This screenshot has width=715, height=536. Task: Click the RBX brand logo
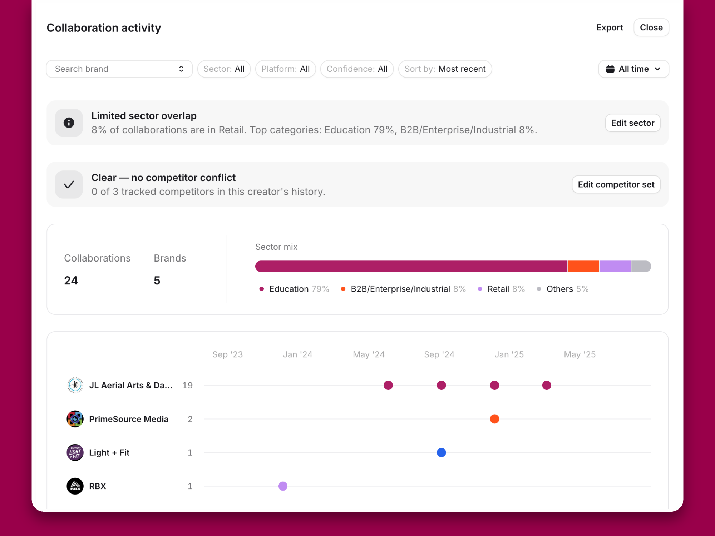coord(75,486)
